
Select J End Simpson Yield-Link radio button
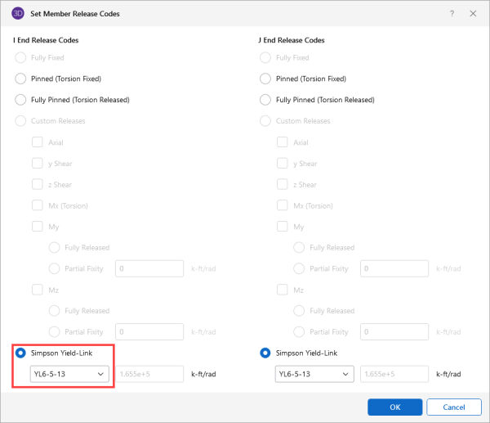coord(265,353)
